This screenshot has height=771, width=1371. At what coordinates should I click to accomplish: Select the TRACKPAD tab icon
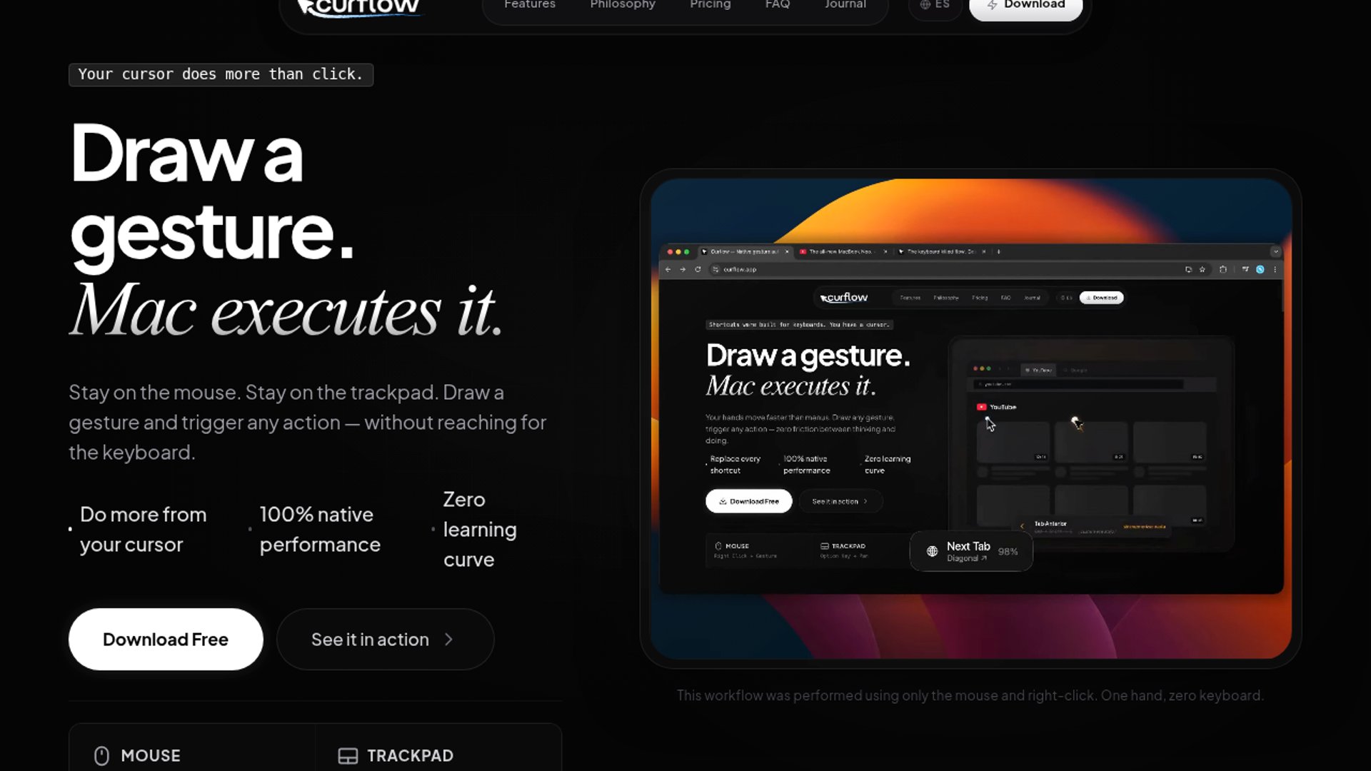[348, 755]
